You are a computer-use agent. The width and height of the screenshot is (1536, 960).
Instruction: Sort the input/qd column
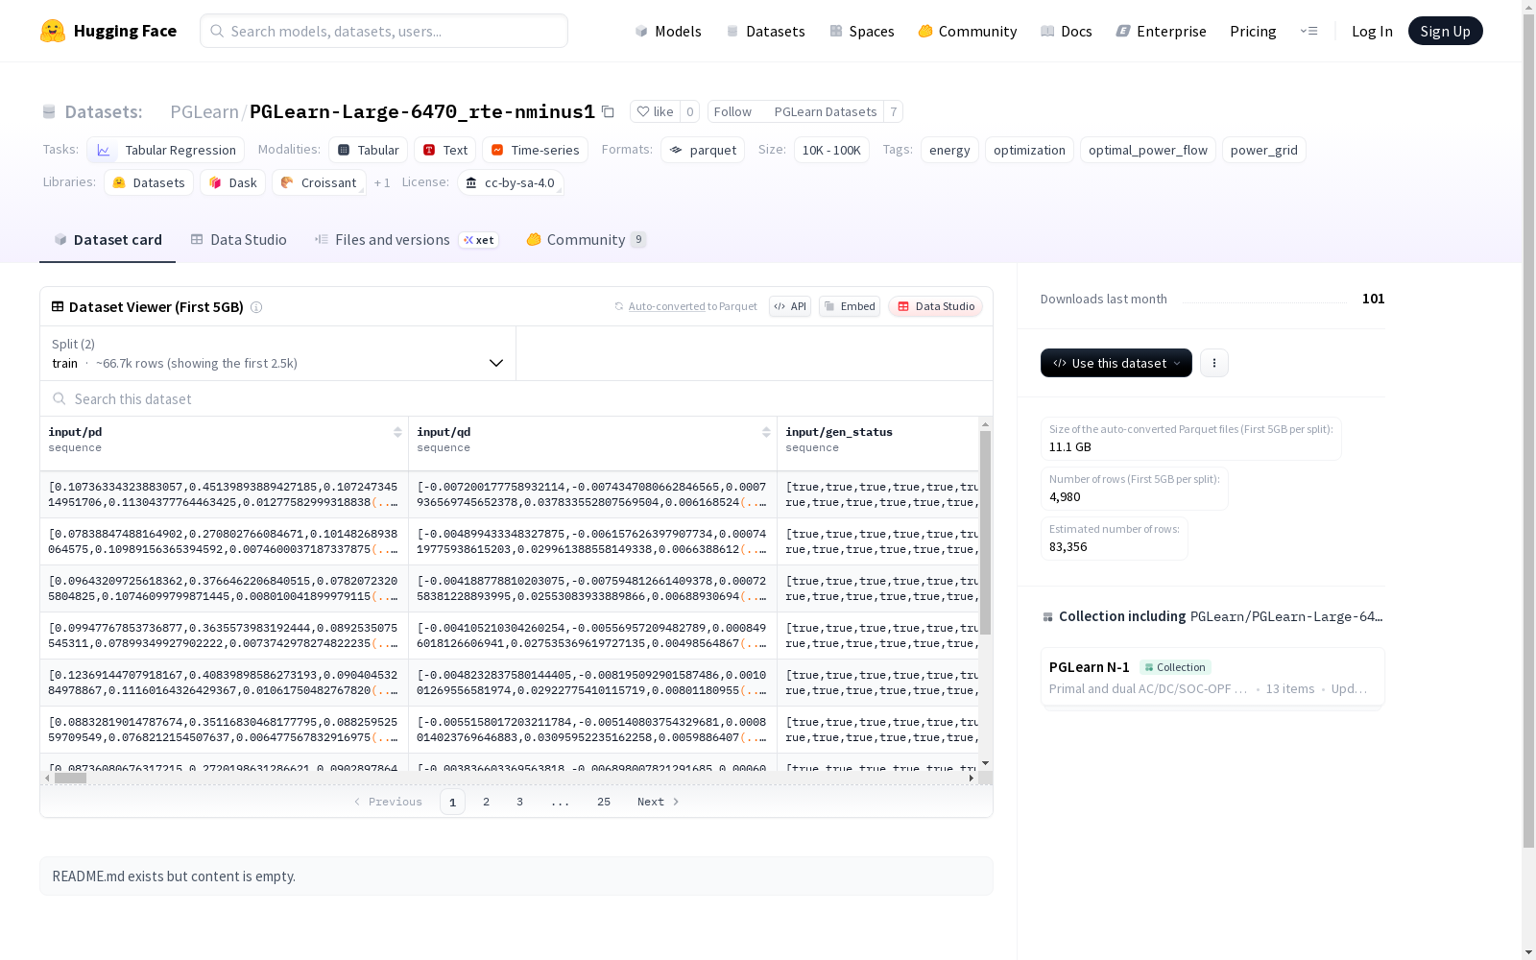(x=766, y=432)
